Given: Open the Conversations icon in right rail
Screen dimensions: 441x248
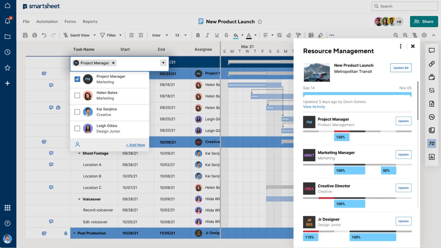Looking at the screenshot, I should (432, 50).
